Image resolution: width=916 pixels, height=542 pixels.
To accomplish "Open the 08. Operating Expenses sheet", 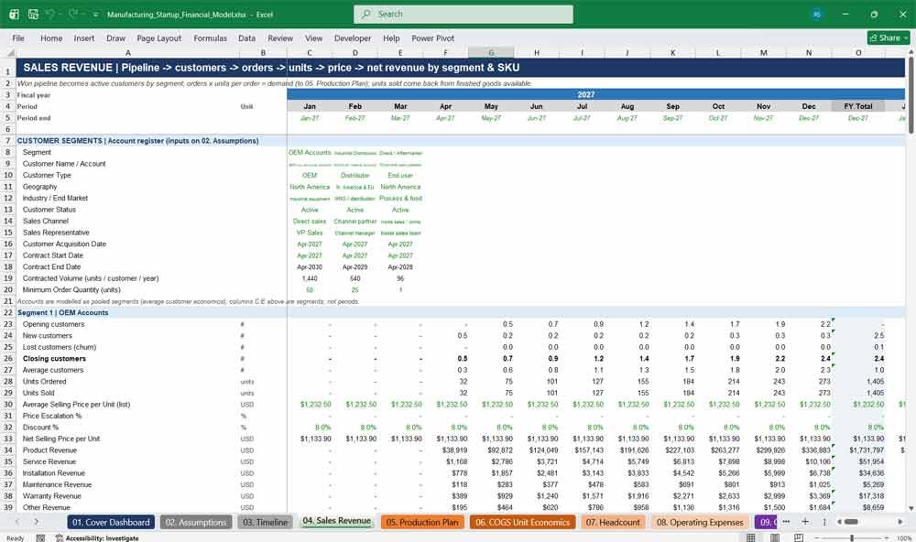I will (x=700, y=522).
